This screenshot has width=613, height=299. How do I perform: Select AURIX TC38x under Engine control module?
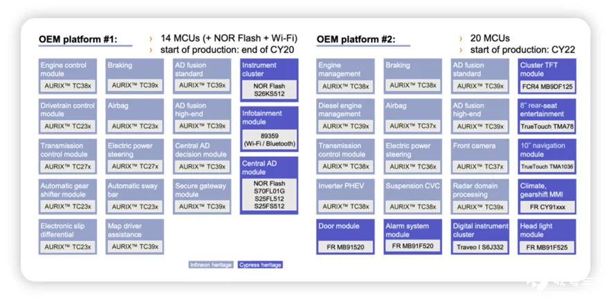[x=68, y=86]
